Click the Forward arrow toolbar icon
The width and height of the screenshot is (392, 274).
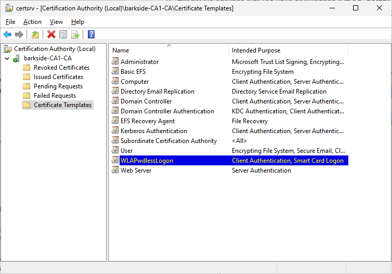tap(19, 34)
